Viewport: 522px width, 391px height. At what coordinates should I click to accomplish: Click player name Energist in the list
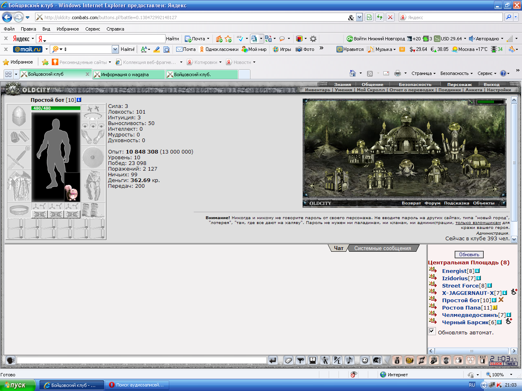tap(454, 271)
